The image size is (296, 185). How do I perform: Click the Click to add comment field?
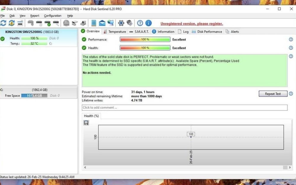tap(184, 107)
